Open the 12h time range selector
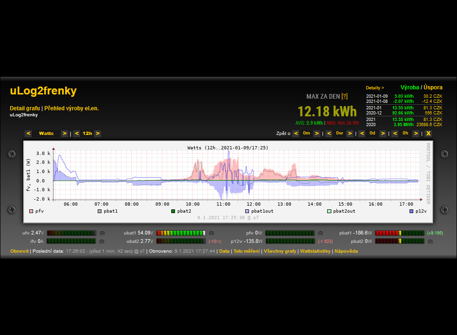457x335 pixels. coord(87,134)
